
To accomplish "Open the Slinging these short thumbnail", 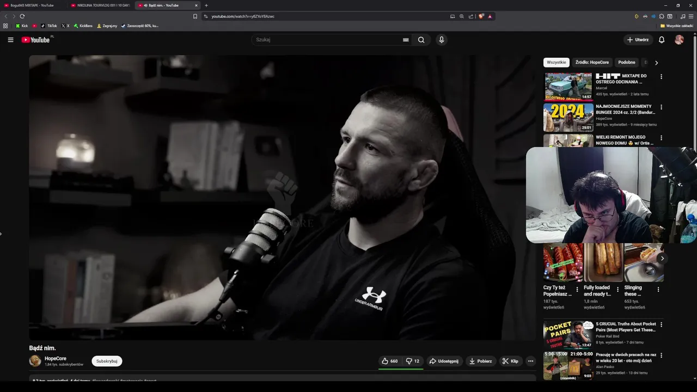I will (644, 262).
